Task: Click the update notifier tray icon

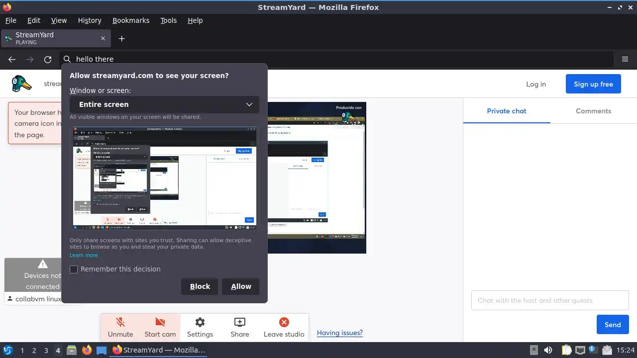Action: (x=593, y=350)
